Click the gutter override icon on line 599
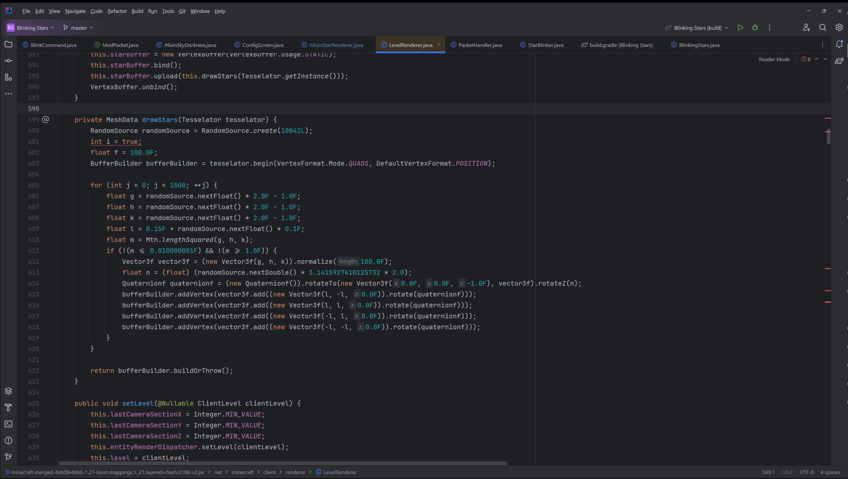The image size is (848, 479). (46, 119)
